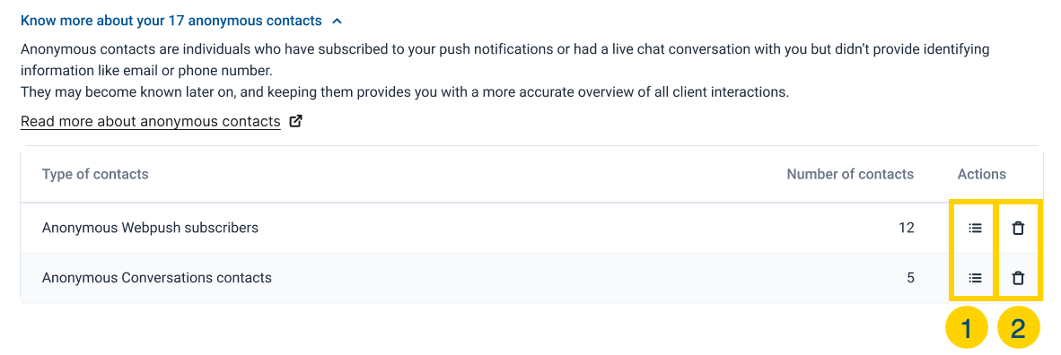Open 'Read more about anonymous contacts' link

tap(150, 122)
